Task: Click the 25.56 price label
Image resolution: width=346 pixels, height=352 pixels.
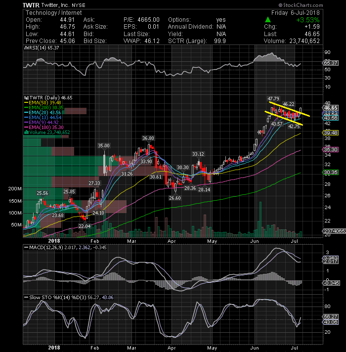Action: 43,193
